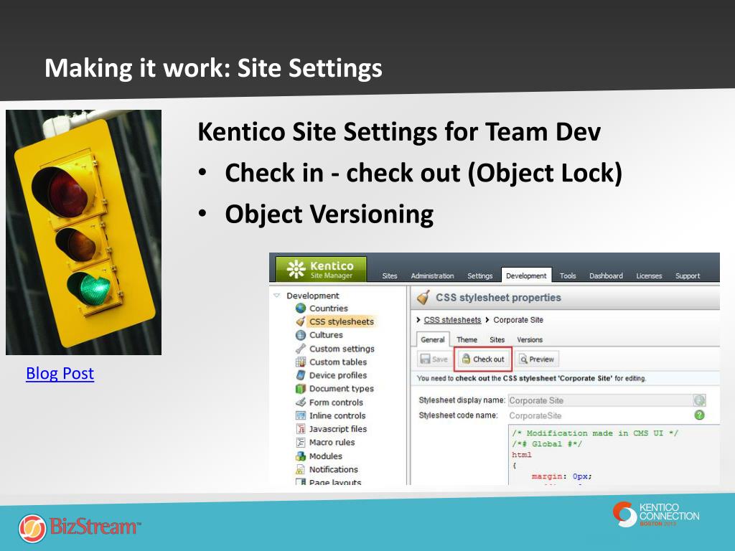Click the BizStream logo

[80, 527]
